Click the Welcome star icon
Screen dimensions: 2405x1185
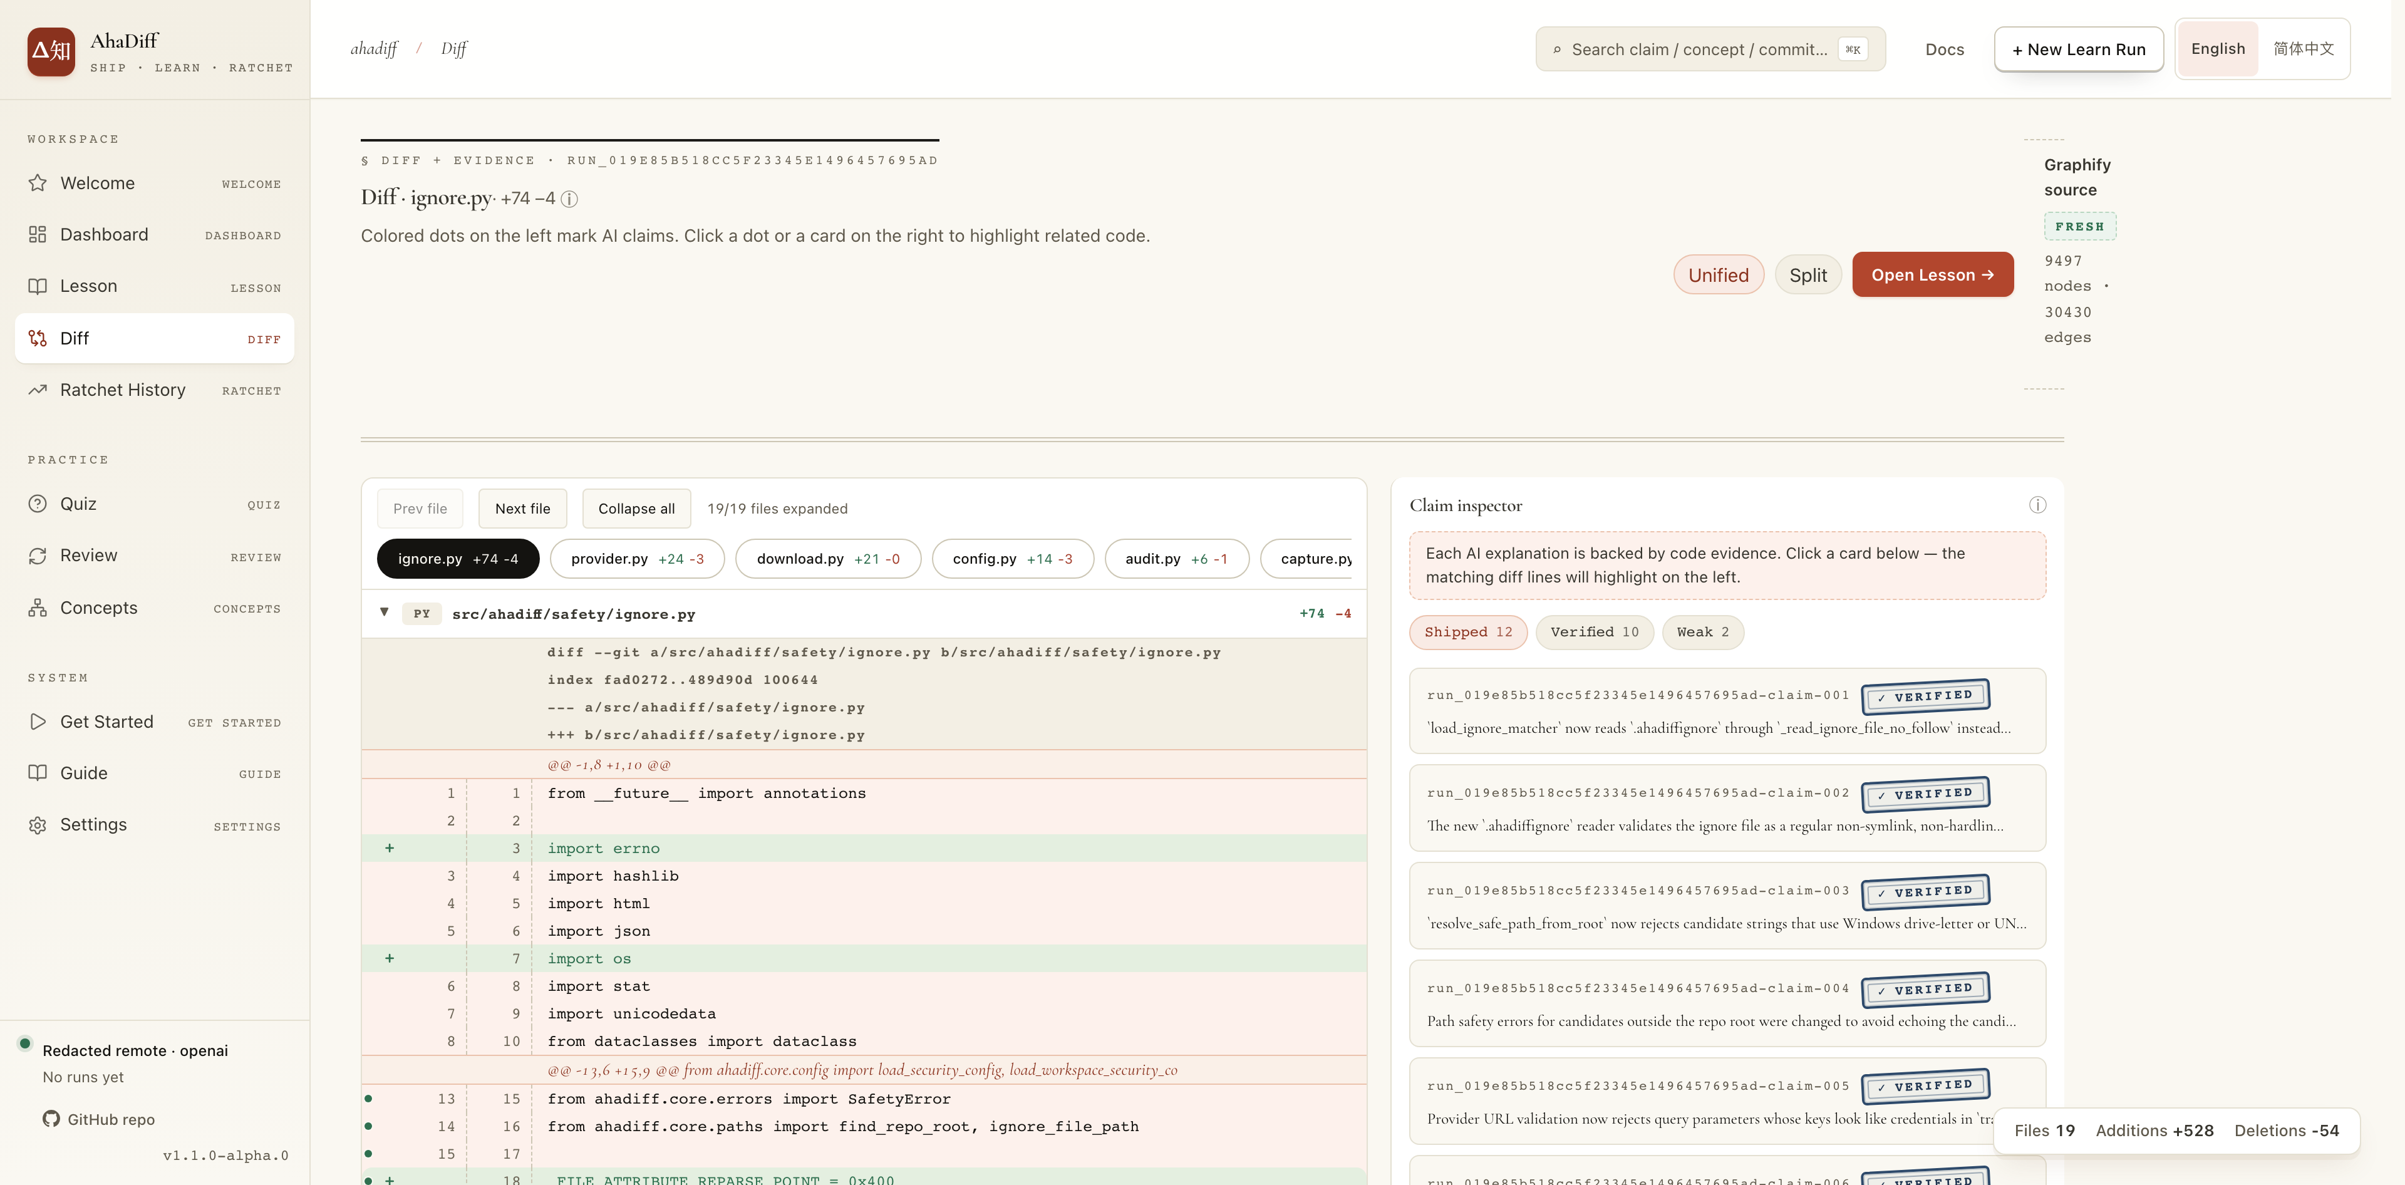click(38, 183)
